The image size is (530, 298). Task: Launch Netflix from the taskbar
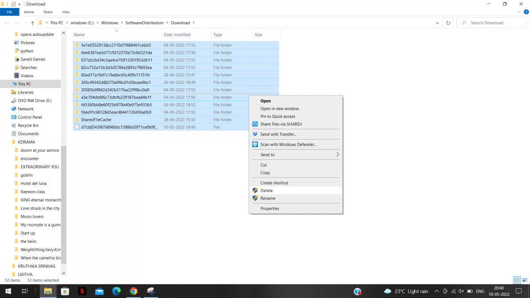point(82,291)
